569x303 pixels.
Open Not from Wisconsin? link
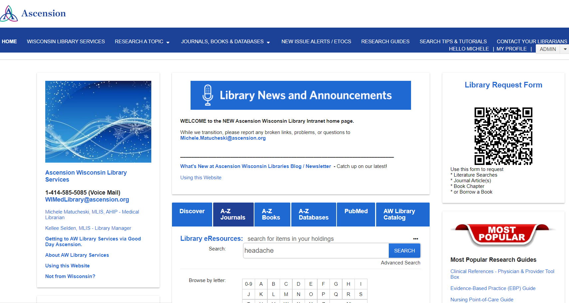(70, 276)
